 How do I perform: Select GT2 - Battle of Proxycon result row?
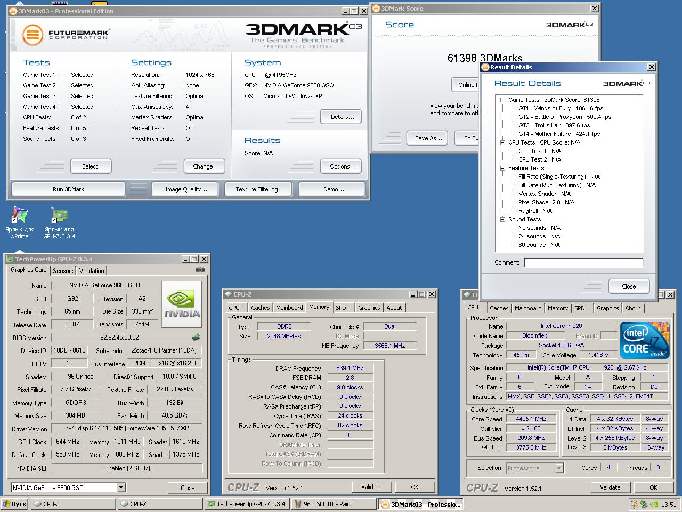(x=565, y=117)
